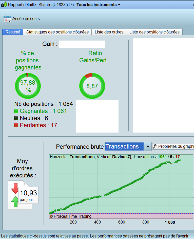Open the Liste des ordres tab
The image size is (194, 239).
pos(109,32)
